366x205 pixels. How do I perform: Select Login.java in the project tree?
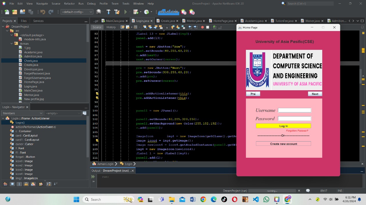[x=30, y=86]
